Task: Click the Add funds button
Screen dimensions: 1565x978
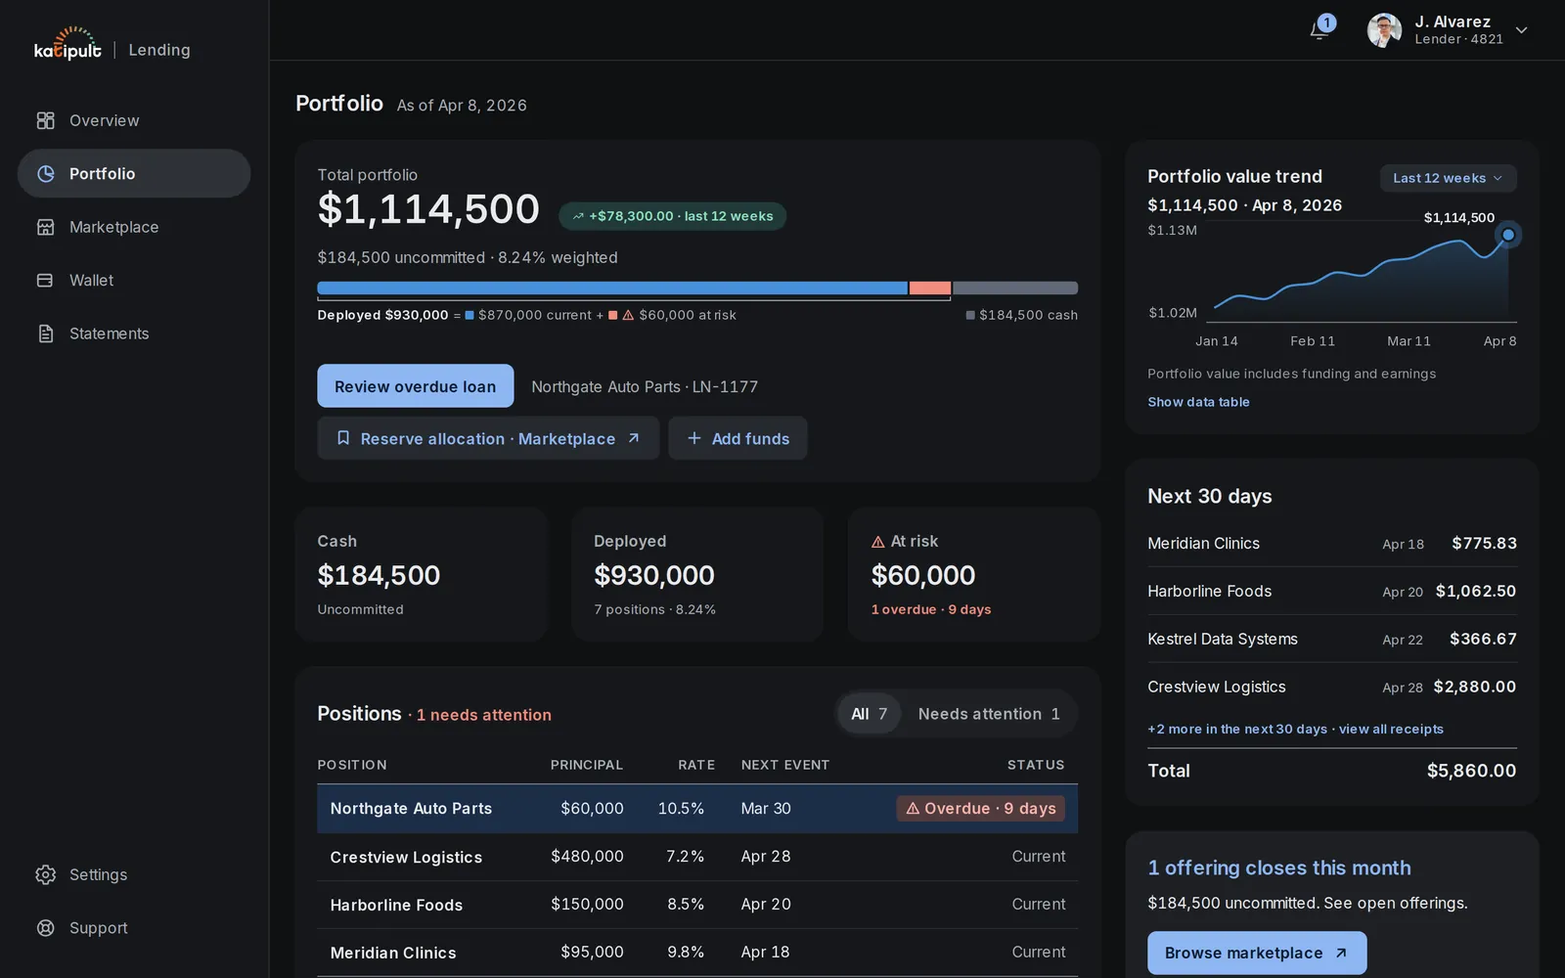Action: 738,438
